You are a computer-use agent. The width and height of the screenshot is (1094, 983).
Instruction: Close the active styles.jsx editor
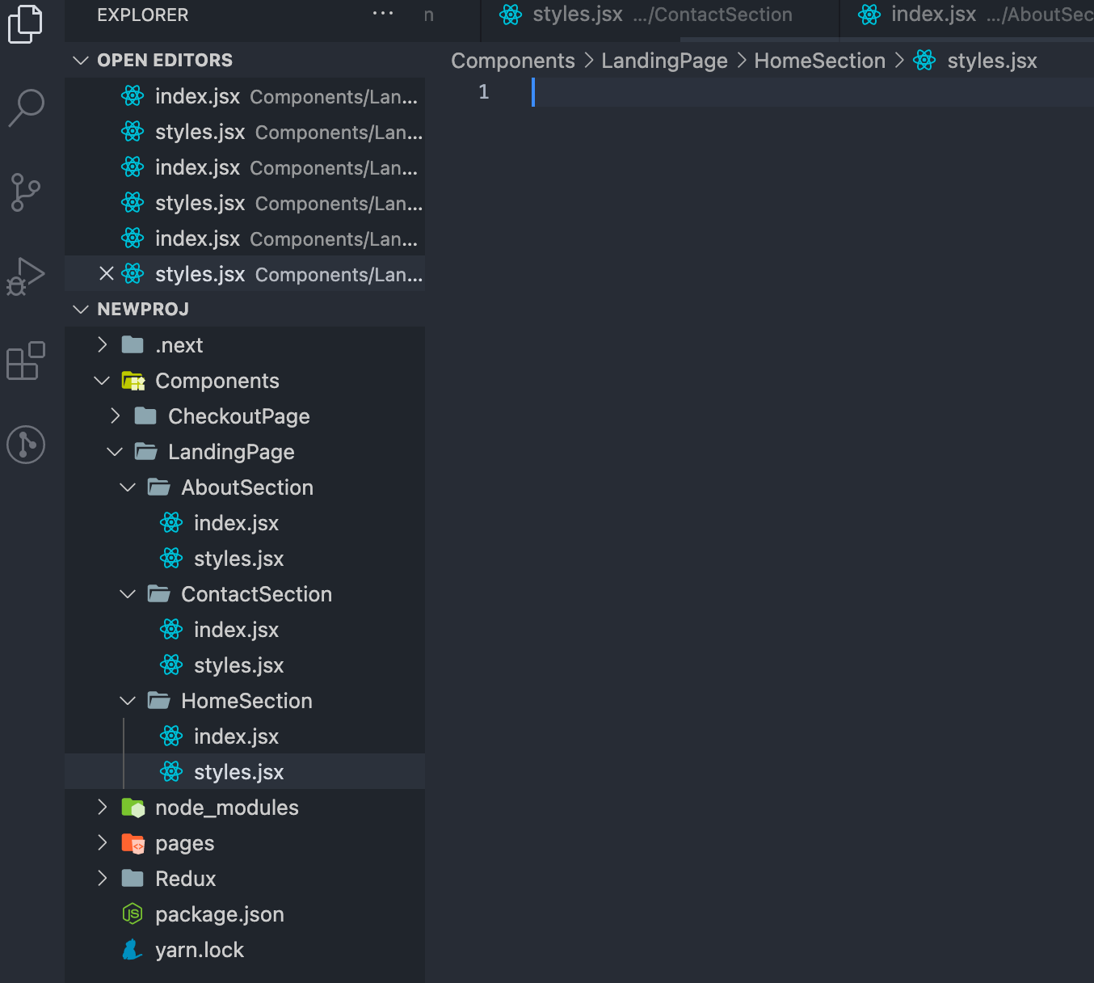coord(107,273)
